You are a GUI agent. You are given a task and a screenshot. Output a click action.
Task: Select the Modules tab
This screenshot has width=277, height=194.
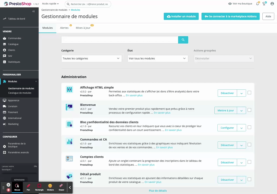tap(47, 28)
